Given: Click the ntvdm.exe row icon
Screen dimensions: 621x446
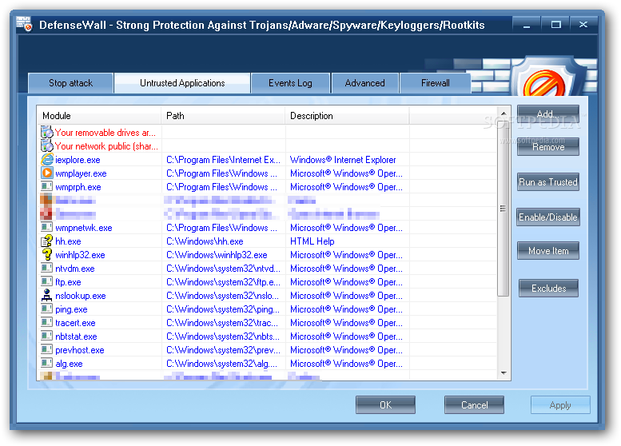Looking at the screenshot, I should coord(46,268).
